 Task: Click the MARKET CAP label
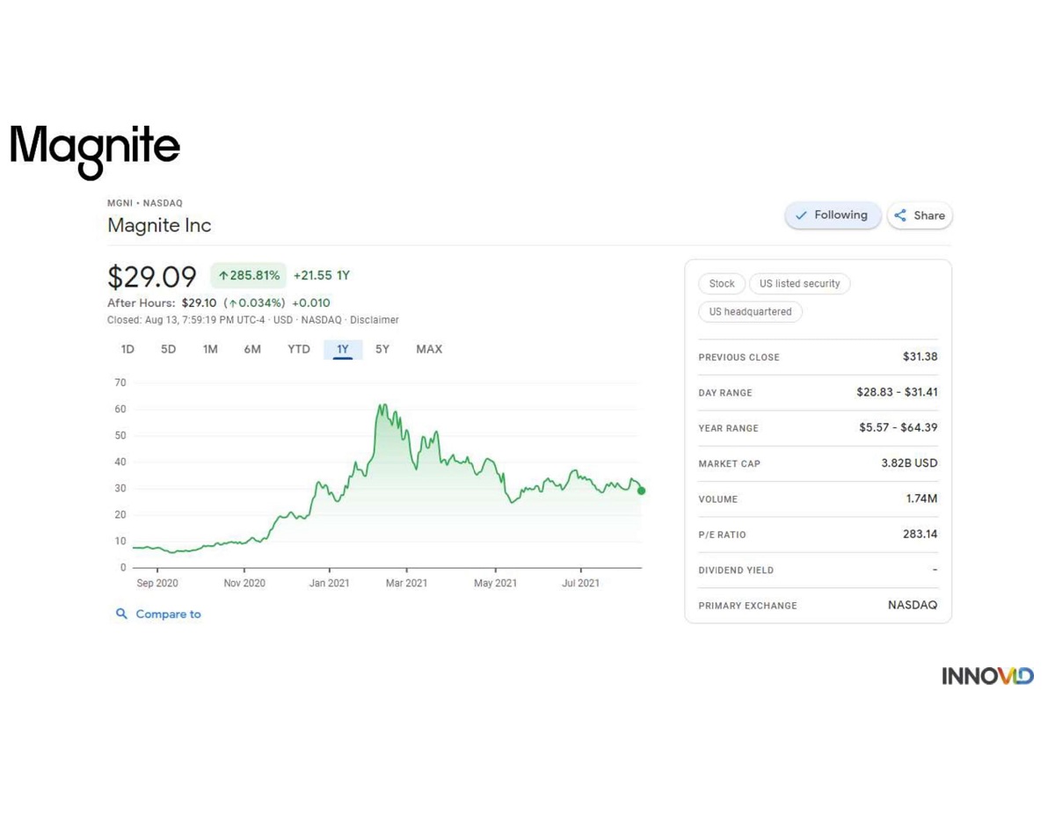tap(729, 464)
